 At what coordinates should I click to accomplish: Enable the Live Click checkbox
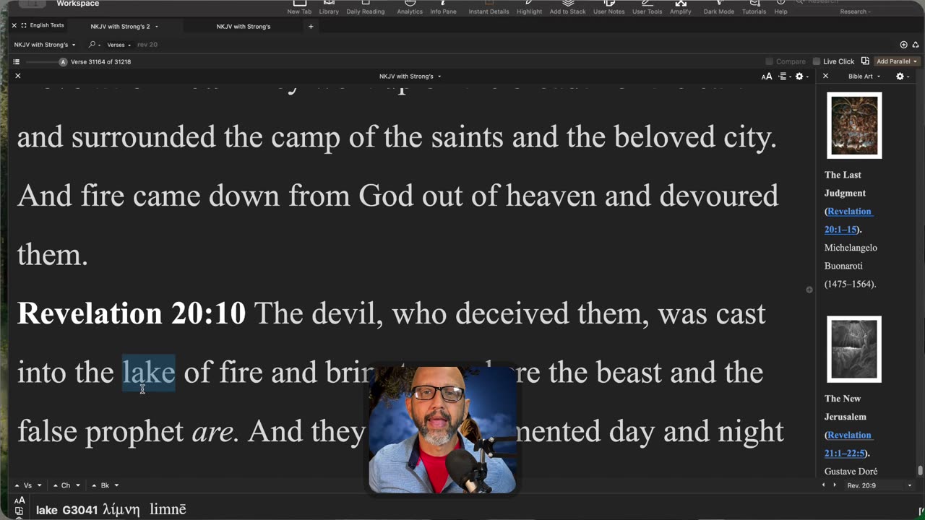click(817, 62)
